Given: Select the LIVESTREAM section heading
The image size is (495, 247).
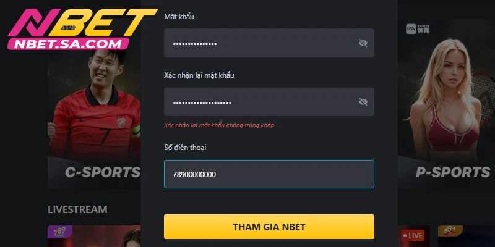Looking at the screenshot, I should click(78, 209).
